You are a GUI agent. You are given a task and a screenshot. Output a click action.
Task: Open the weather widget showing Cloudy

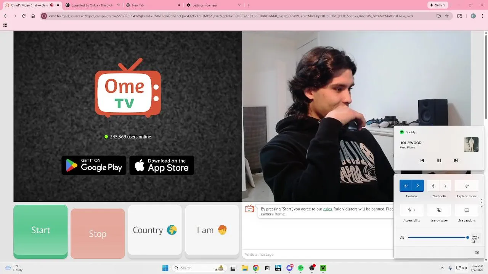pos(14,268)
